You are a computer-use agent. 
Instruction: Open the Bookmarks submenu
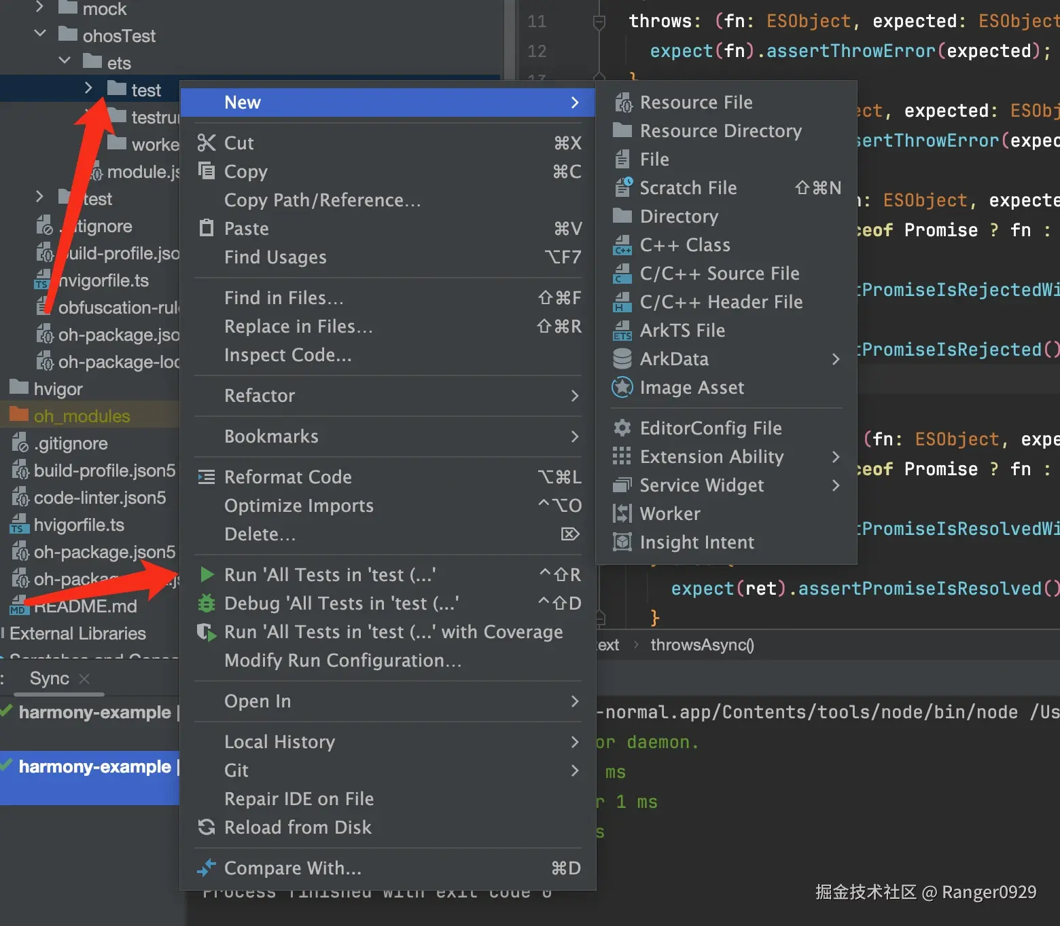tap(388, 436)
